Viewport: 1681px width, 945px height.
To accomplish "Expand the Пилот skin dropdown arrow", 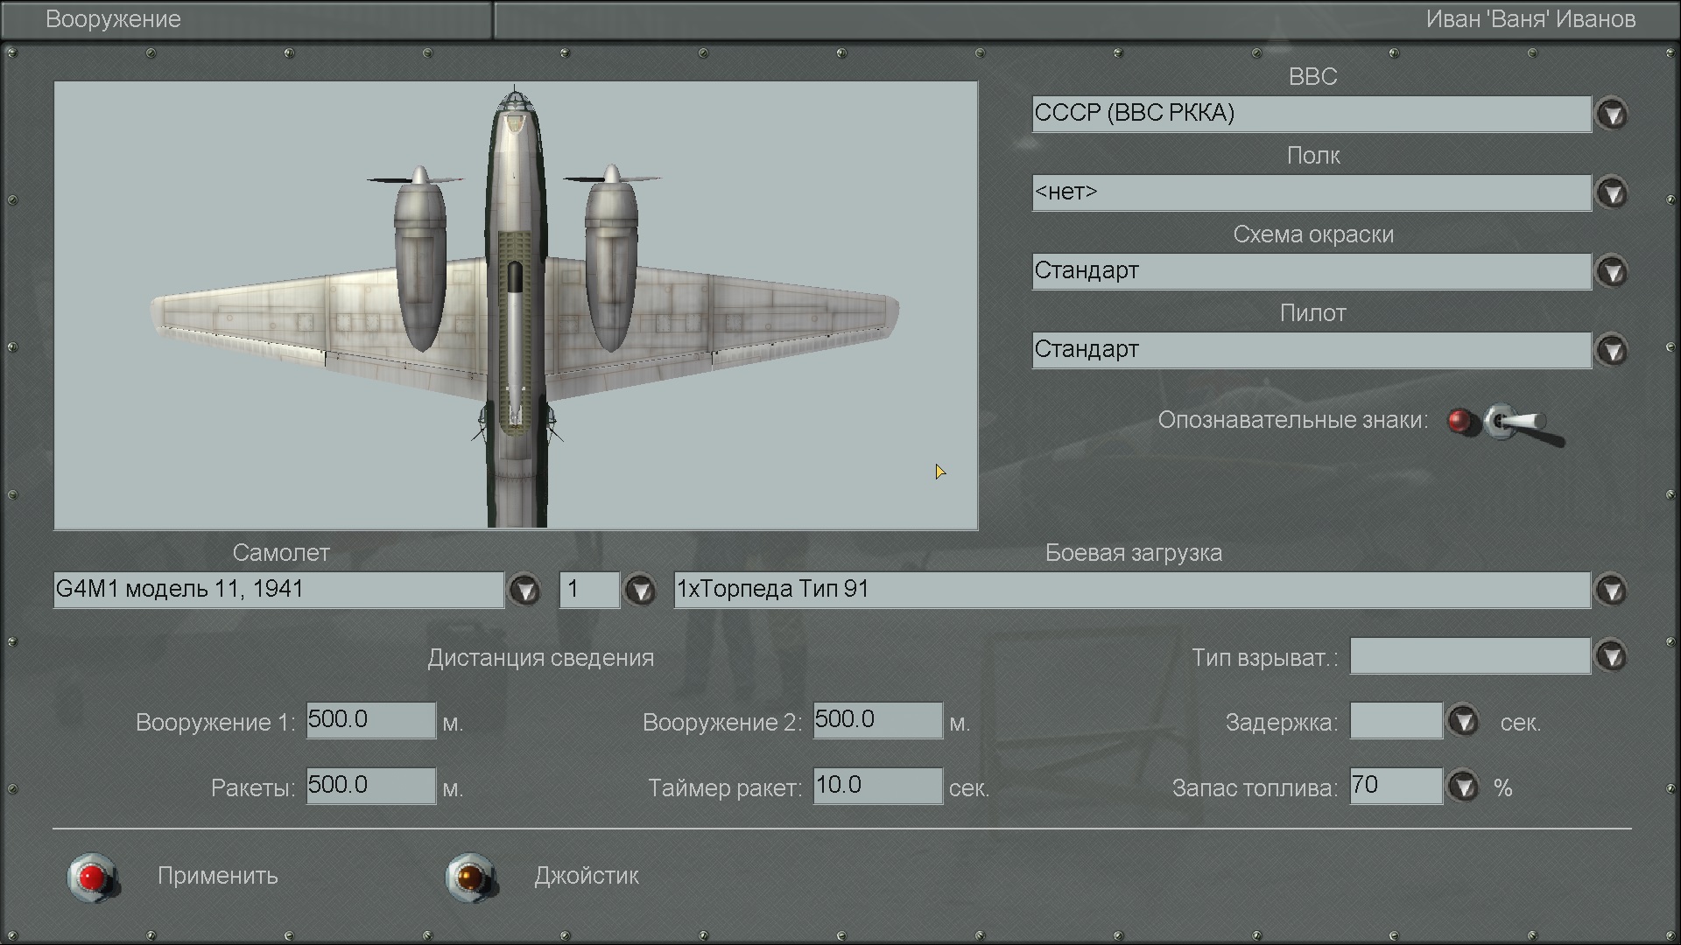I will point(1612,351).
